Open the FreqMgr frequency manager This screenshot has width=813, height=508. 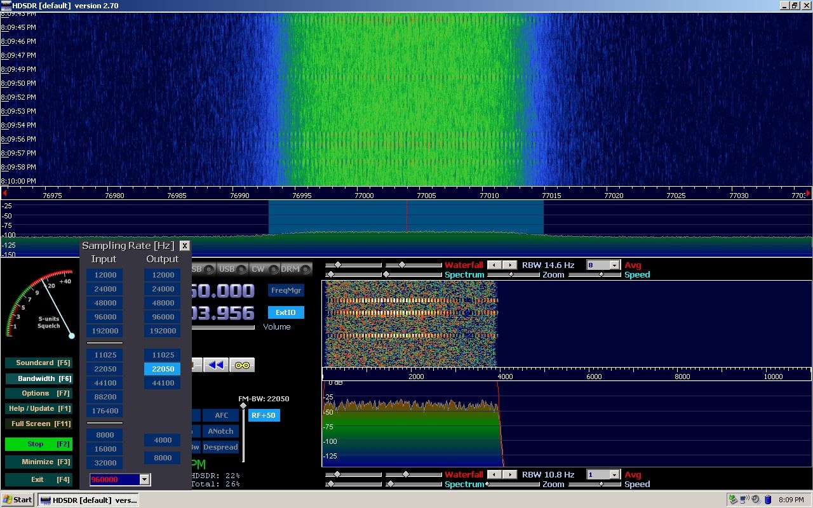(286, 290)
